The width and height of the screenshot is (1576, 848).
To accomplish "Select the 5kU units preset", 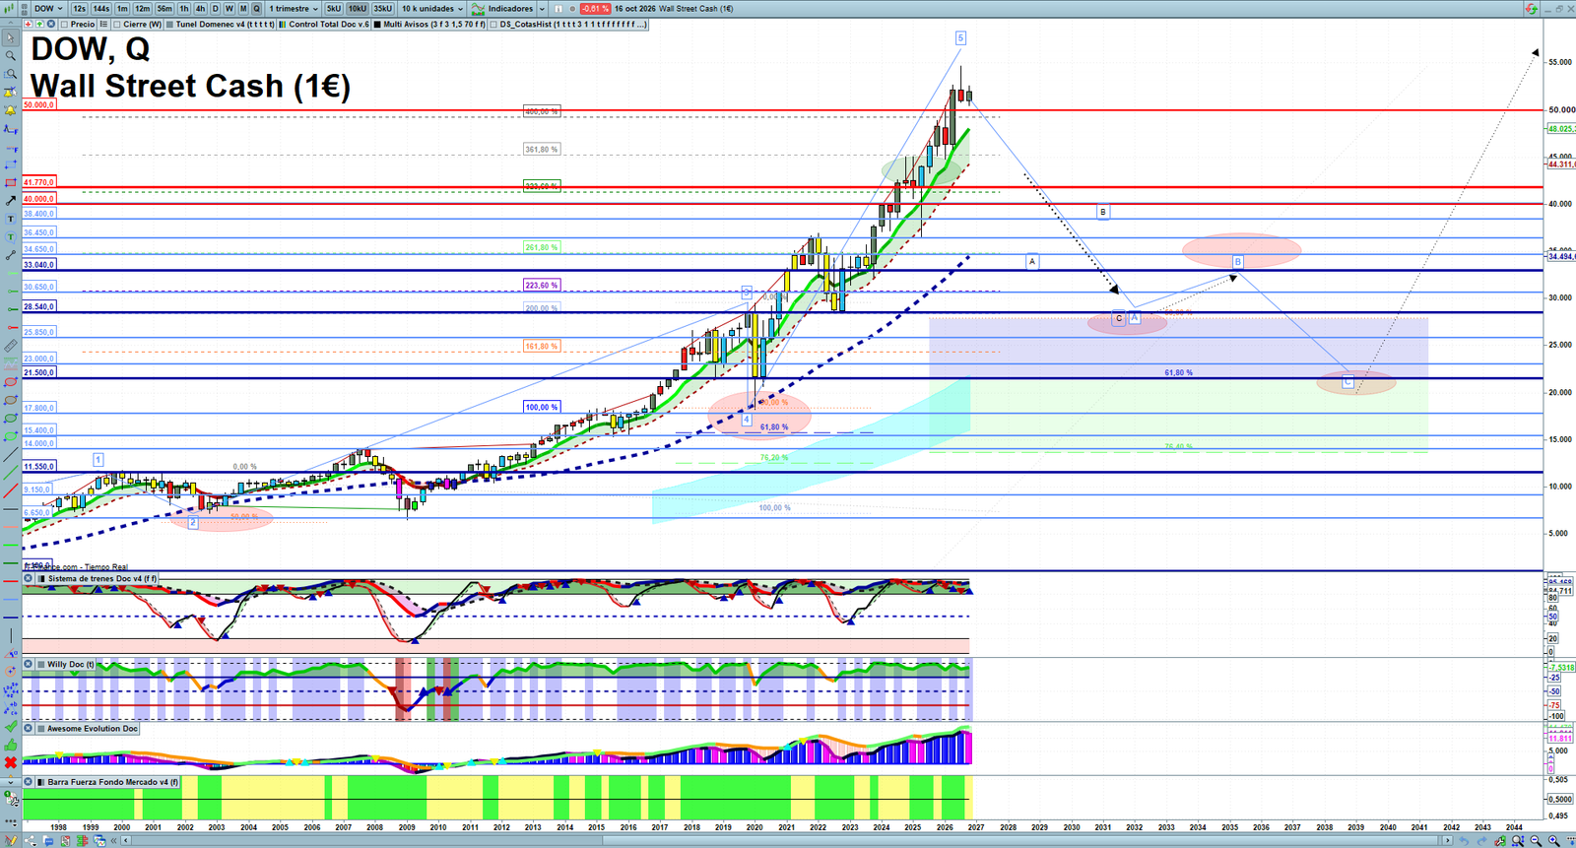I will click(x=334, y=9).
